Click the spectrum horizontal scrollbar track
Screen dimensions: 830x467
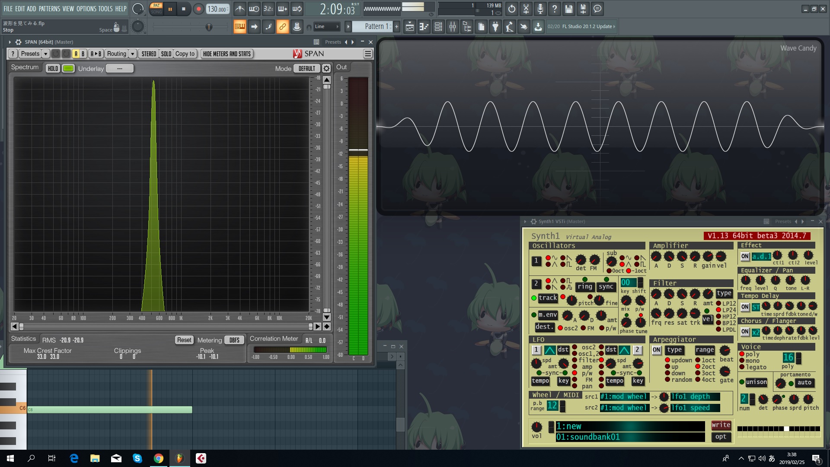point(166,326)
